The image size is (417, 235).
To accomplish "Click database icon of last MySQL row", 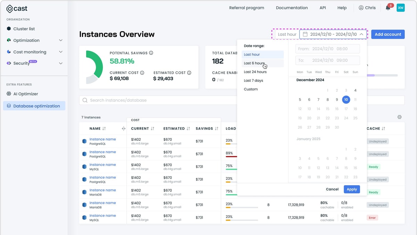I will pos(84,218).
